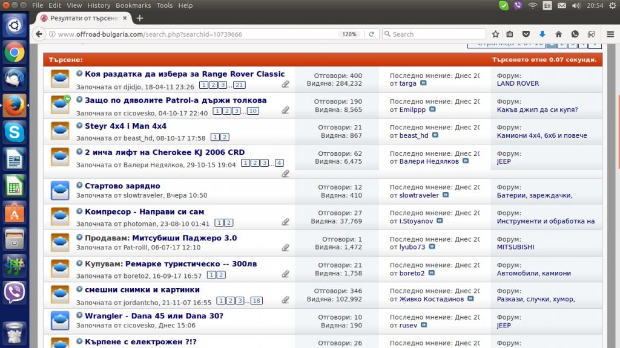Open the Tools menu

(x=165, y=5)
